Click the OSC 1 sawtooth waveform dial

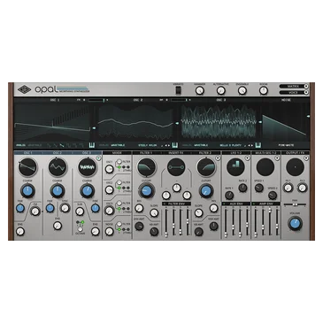point(27,167)
